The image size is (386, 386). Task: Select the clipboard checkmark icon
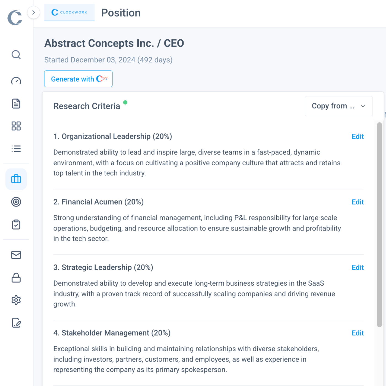16,224
